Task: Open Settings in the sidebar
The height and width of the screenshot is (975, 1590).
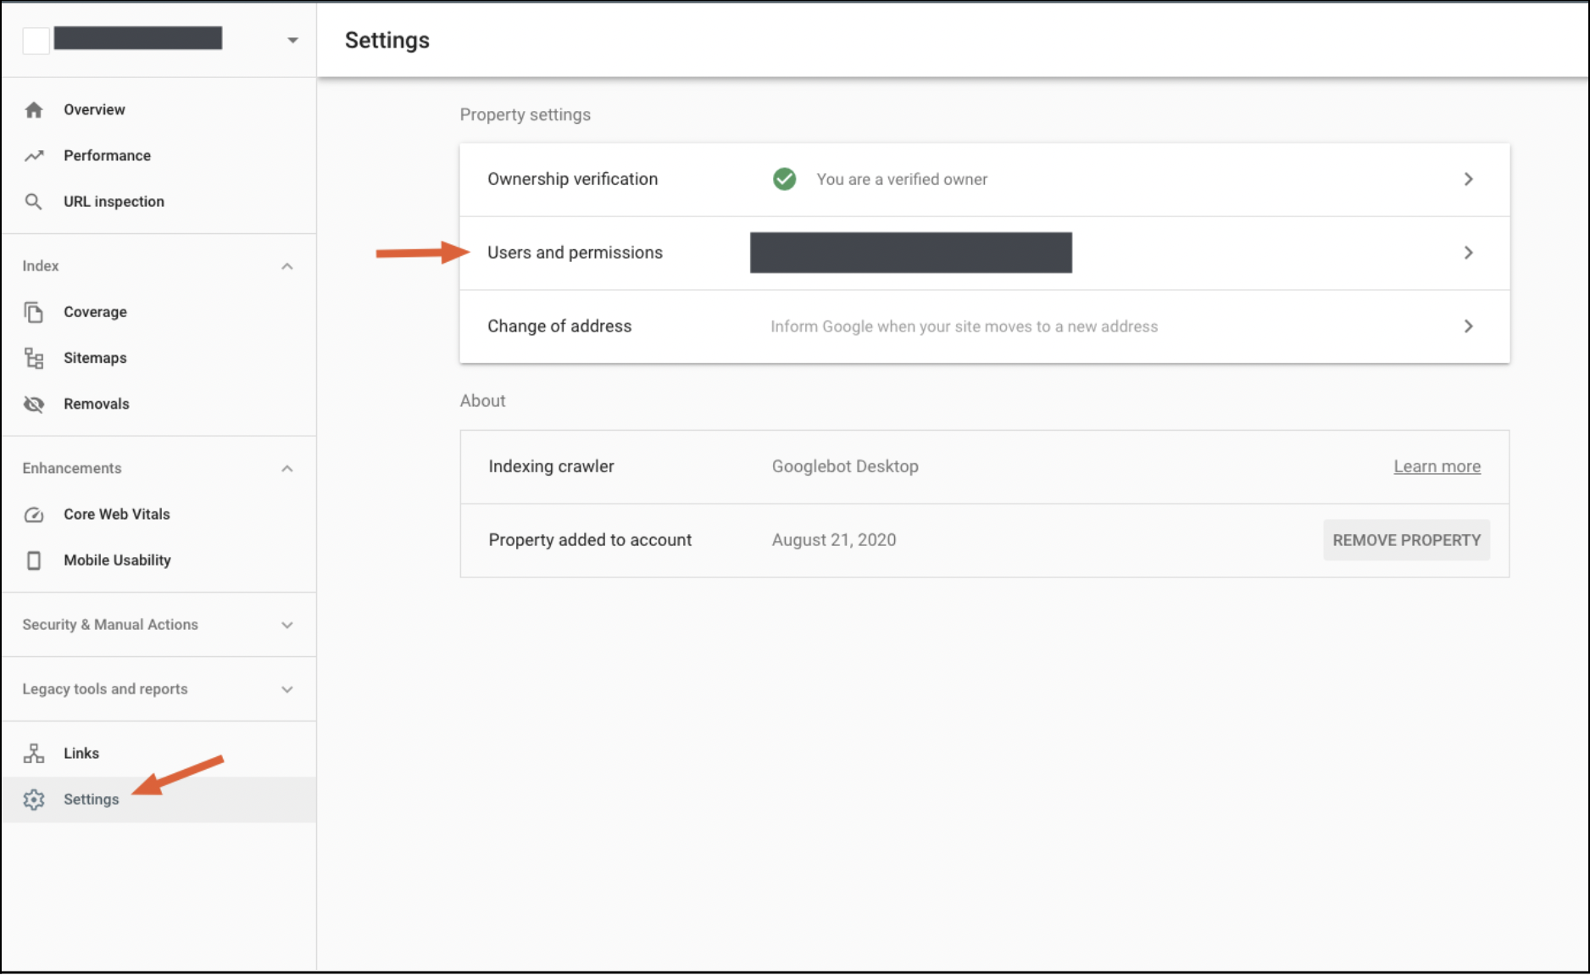Action: pyautogui.click(x=91, y=799)
